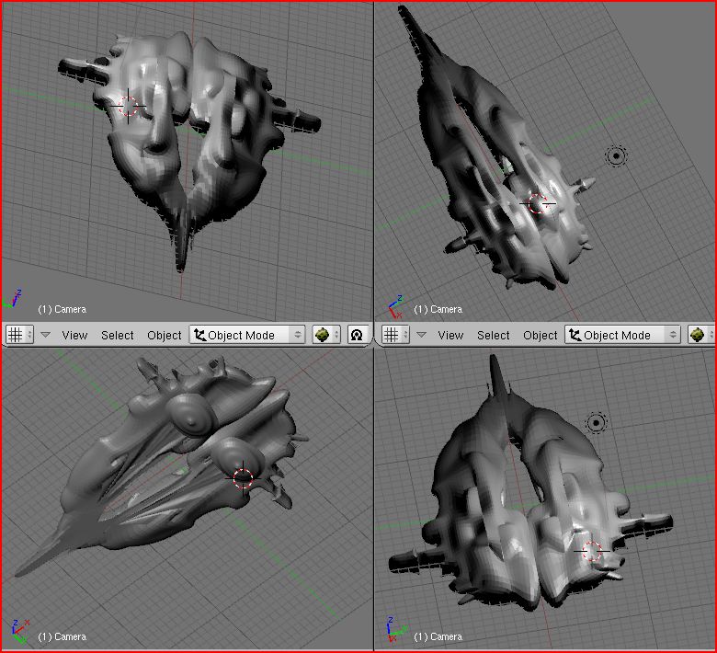The image size is (717, 653).
Task: Click axis orientation gizmo in bottom-left viewport
Action: pyautogui.click(x=16, y=630)
